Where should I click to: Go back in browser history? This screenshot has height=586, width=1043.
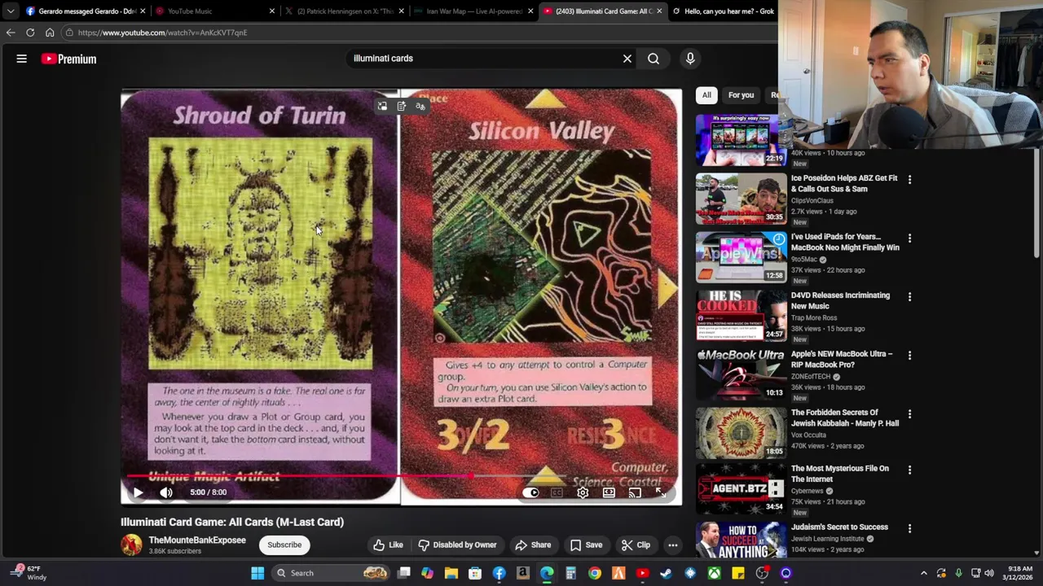tap(11, 33)
